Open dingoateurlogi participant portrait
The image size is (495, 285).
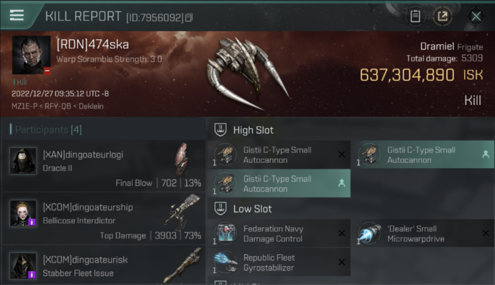pos(23,161)
